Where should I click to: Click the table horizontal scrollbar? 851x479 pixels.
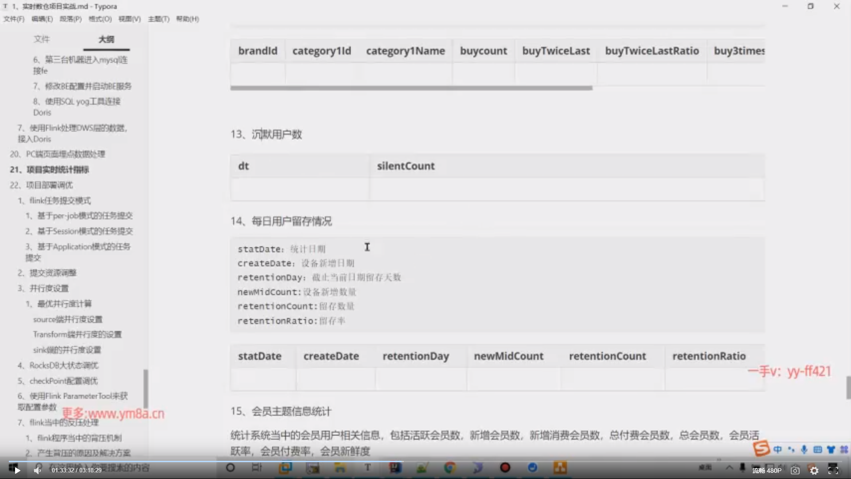point(411,88)
